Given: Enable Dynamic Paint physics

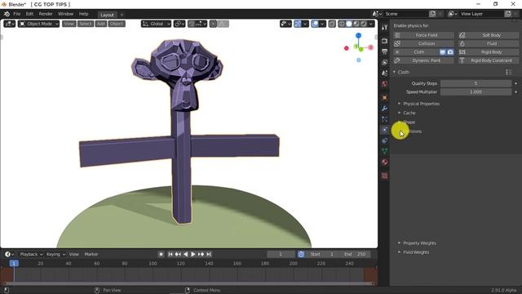Looking at the screenshot, I should click(423, 60).
